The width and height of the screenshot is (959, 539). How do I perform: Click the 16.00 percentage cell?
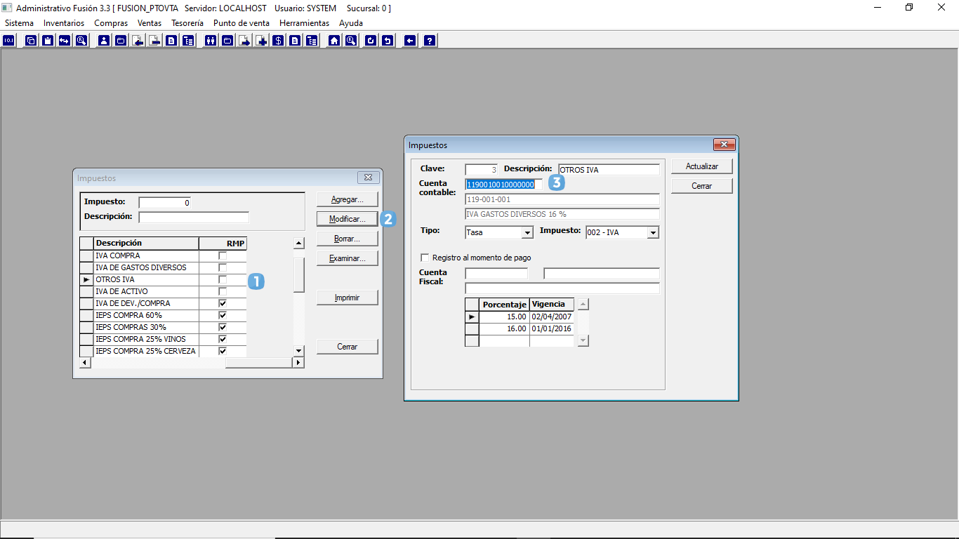(504, 328)
